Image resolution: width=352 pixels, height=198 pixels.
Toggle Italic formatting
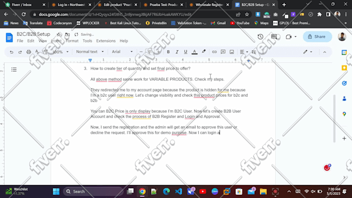pos(177,52)
